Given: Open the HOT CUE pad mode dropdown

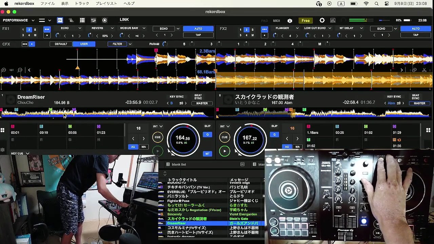Looking at the screenshot, I should 20,154.
